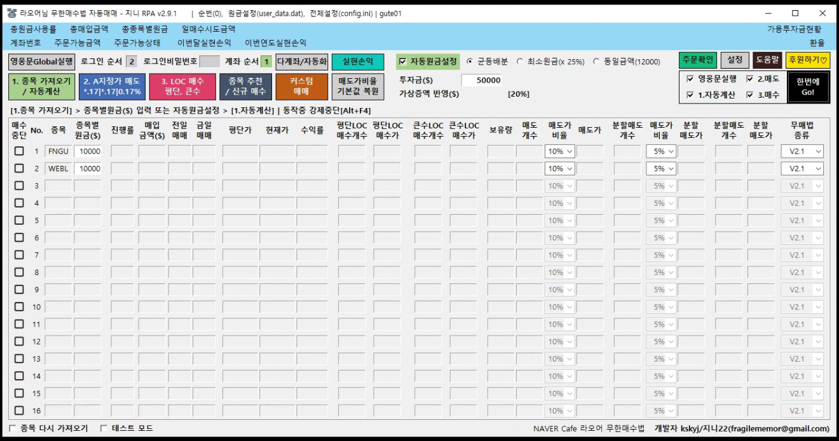
Task: Click the '가용투자금현황' item at top right
Action: 794,29
